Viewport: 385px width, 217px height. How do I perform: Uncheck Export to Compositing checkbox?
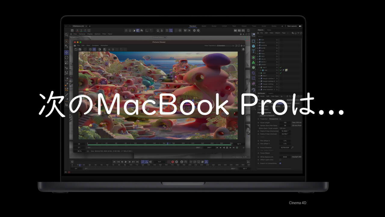click(280, 163)
